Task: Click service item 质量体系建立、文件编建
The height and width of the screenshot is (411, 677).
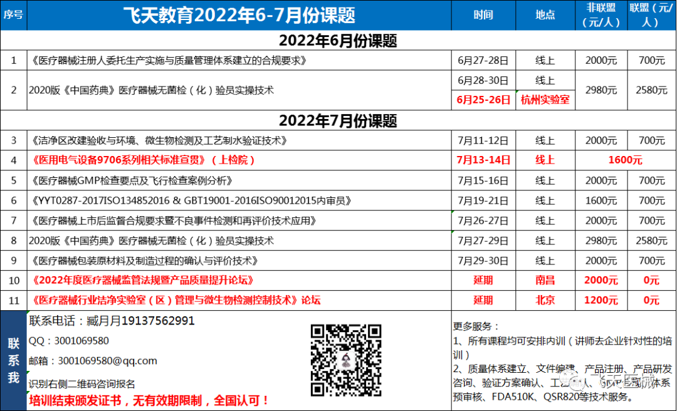Action: point(562,383)
